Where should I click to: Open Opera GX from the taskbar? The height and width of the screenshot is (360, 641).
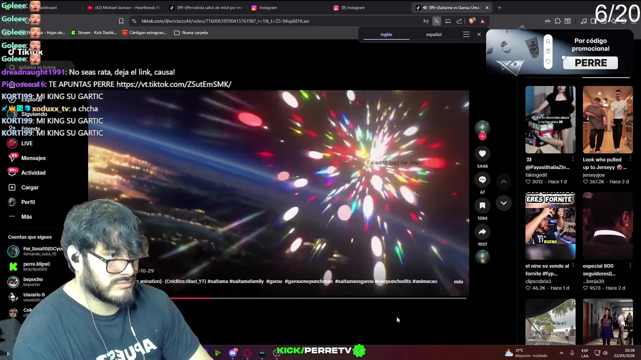pos(247,353)
